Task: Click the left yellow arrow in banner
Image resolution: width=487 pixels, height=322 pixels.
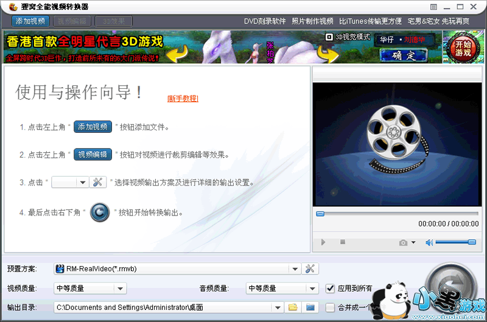Action: 177,54
